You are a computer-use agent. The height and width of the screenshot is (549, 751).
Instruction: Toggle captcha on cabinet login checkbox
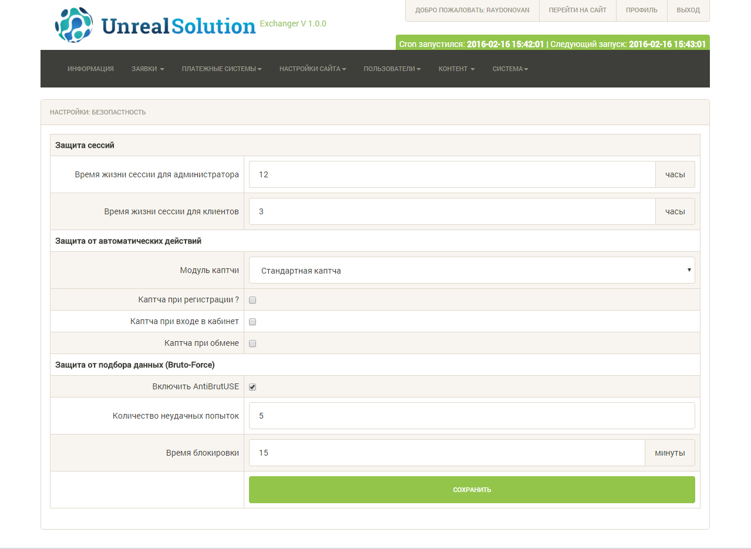click(x=252, y=322)
